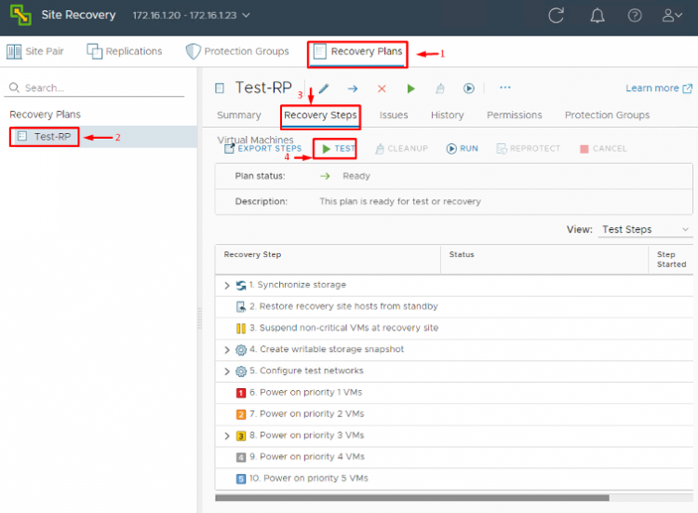Viewport: 698px width, 513px height.
Task: Click the Step Started column header
Action: 671,259
